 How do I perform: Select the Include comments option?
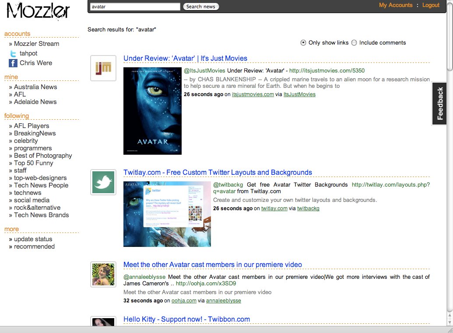[x=354, y=43]
